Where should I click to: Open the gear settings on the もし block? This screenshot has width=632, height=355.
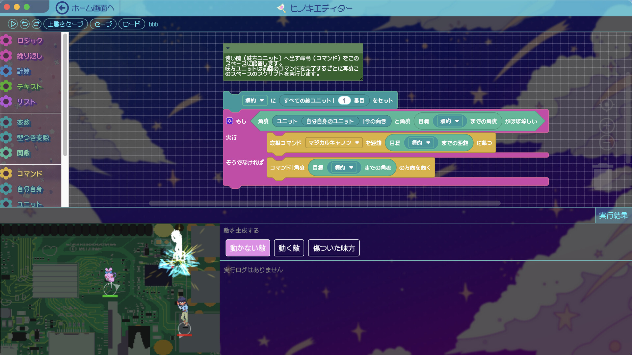point(229,121)
